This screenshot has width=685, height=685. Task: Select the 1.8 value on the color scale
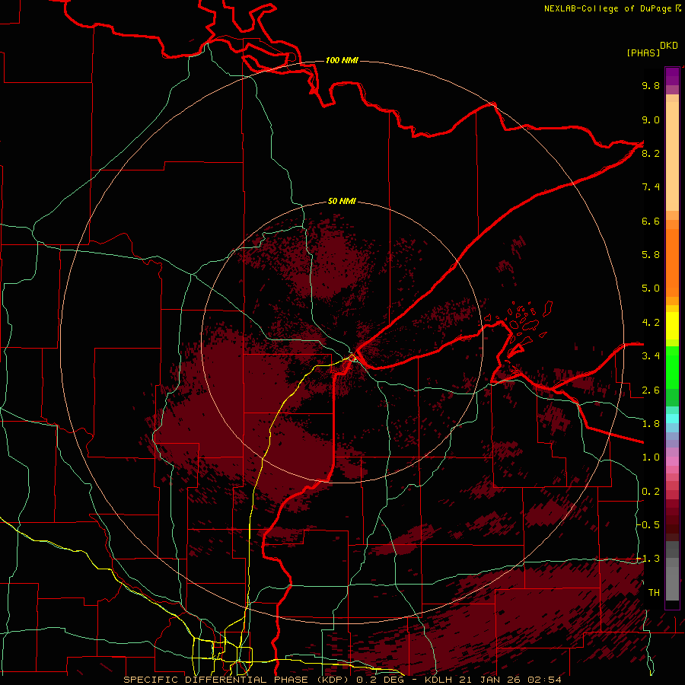tap(651, 424)
